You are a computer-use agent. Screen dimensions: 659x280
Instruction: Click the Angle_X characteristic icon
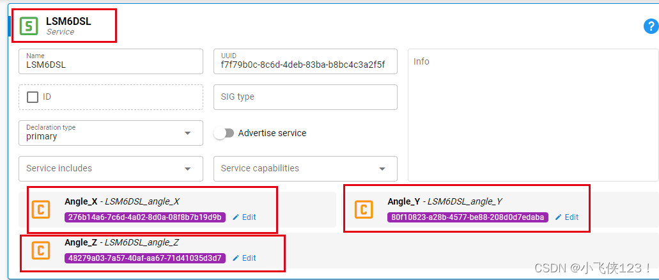pos(42,210)
